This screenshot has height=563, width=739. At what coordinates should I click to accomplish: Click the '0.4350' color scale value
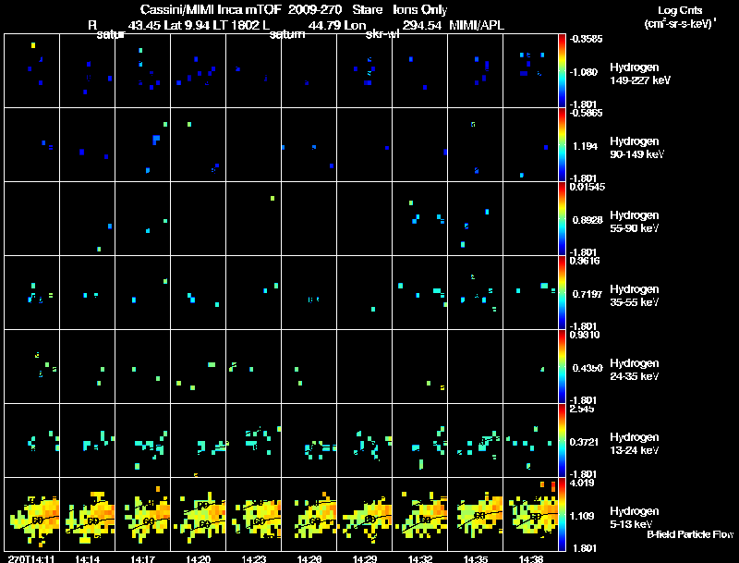pos(588,368)
